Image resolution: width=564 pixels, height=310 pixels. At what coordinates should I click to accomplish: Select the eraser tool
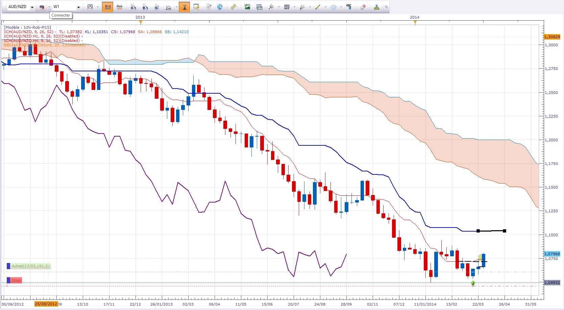pos(363,7)
